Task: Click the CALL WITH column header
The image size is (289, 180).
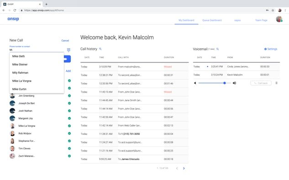Action: coord(123,57)
